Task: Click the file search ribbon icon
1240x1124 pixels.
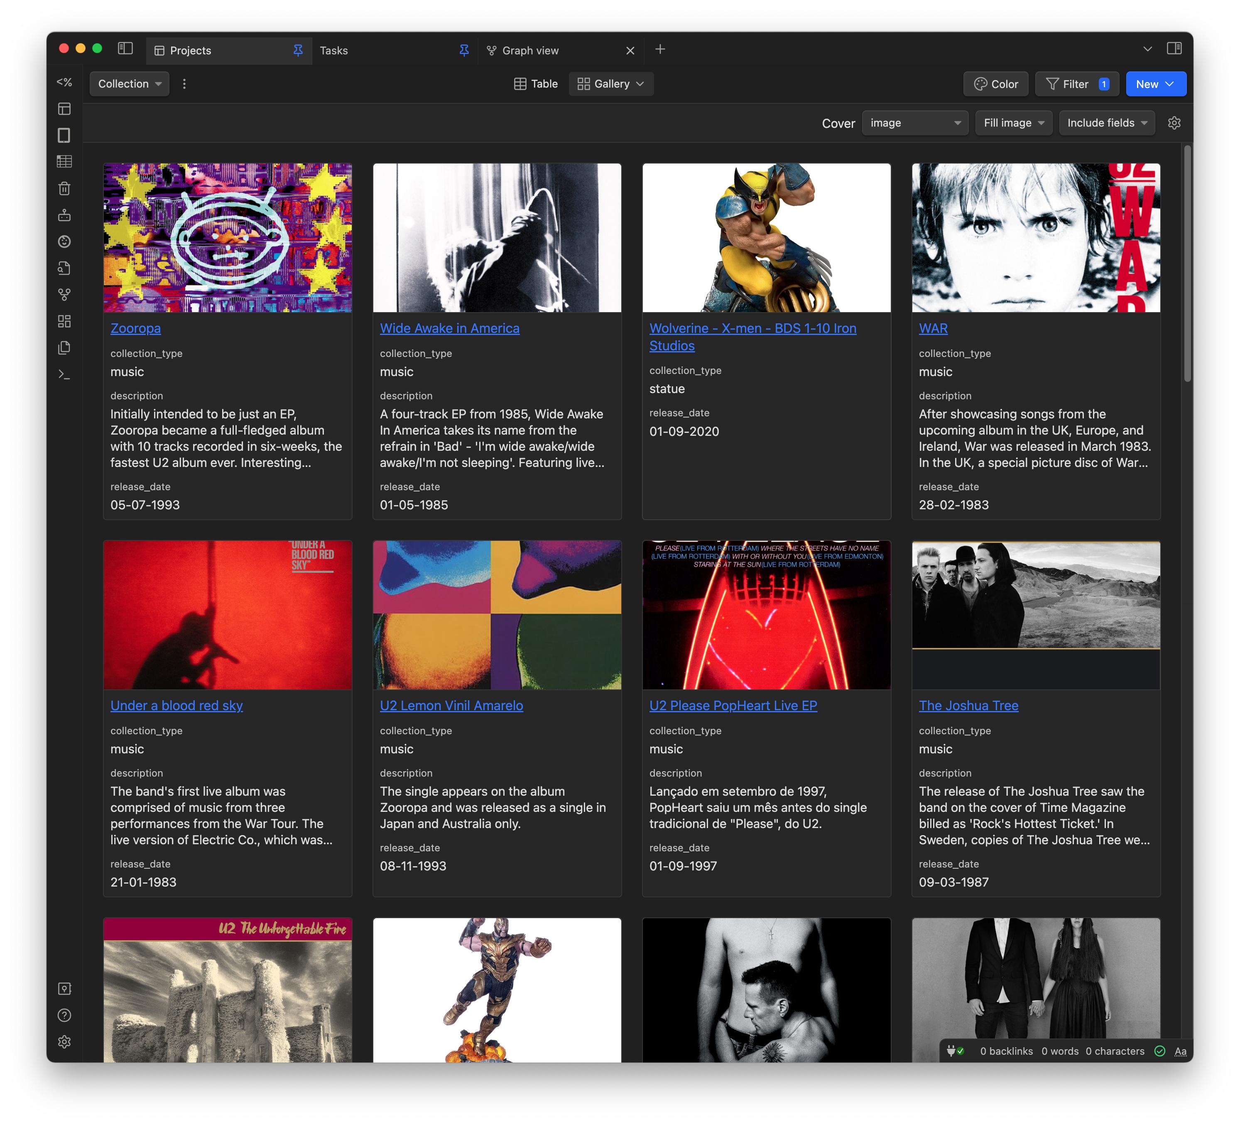Action: point(65,268)
